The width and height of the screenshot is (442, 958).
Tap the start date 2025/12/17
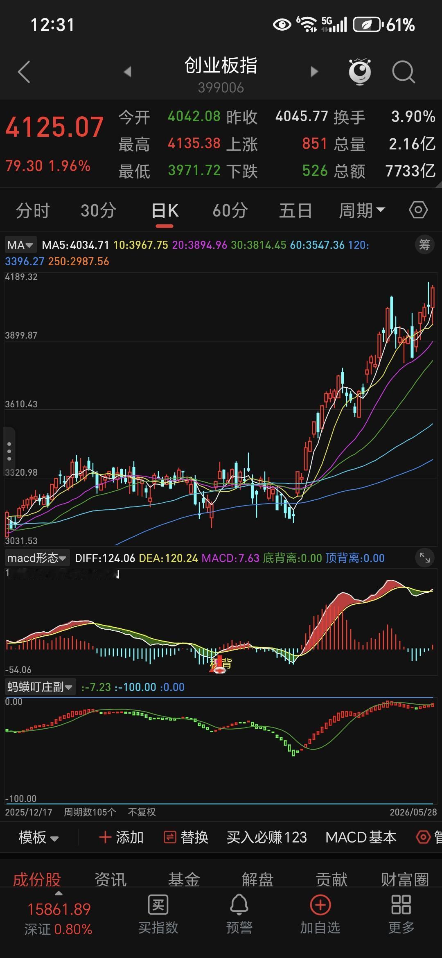click(29, 812)
